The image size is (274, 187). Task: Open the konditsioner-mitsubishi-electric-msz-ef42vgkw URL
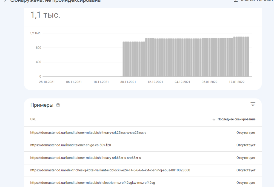(93, 183)
